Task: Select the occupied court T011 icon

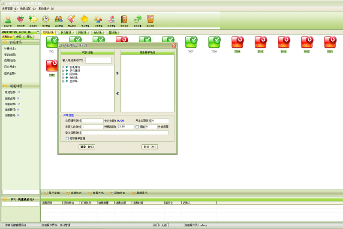Action: pos(284,42)
